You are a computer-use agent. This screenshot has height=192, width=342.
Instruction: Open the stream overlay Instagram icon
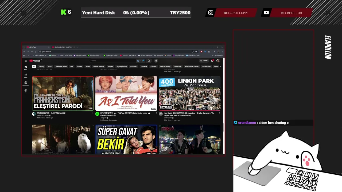pos(211,13)
